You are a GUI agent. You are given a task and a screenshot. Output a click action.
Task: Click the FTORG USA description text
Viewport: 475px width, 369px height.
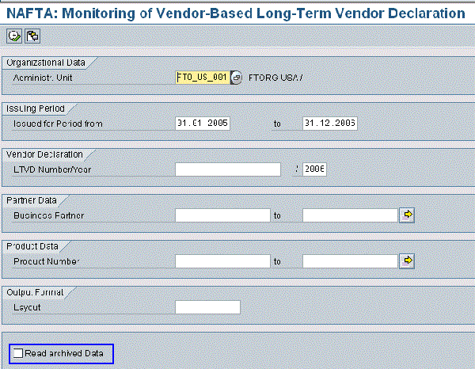point(275,78)
